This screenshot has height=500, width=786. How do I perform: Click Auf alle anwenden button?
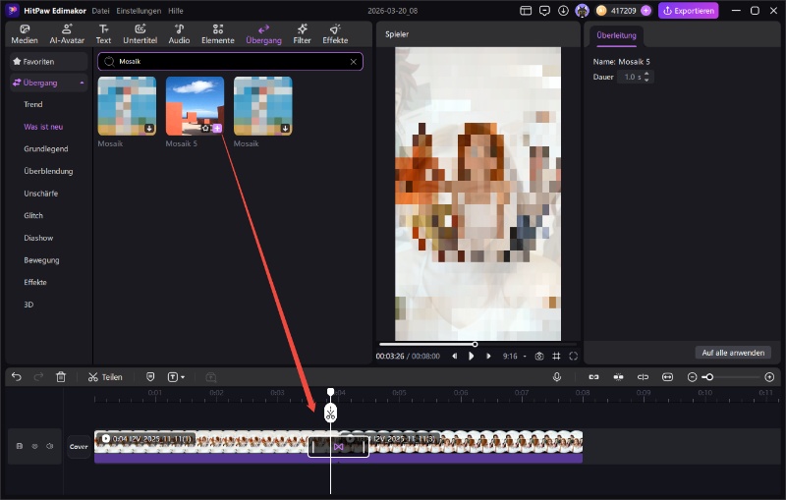point(734,352)
